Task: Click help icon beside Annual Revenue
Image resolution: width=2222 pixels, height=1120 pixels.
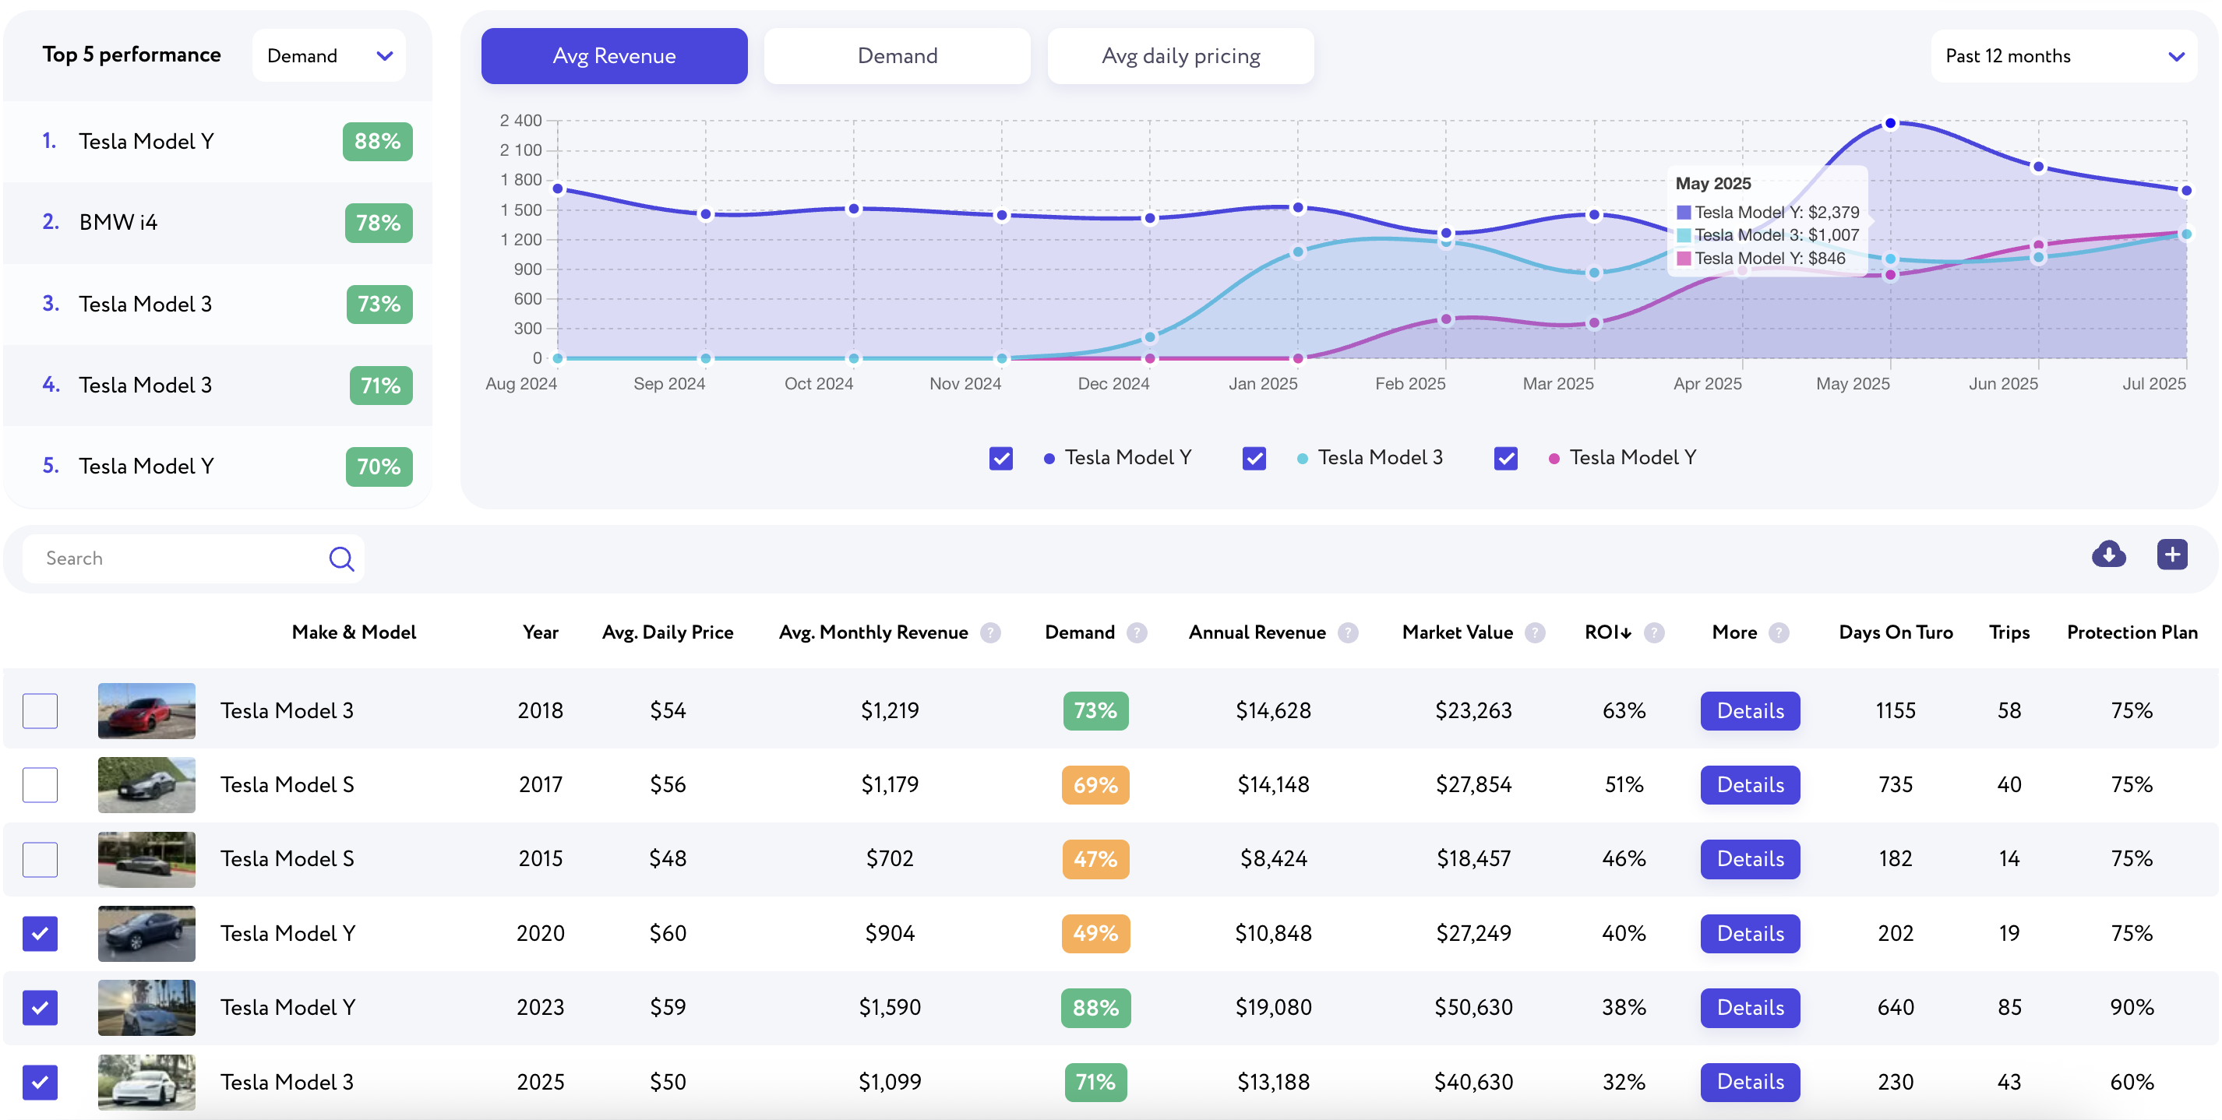Action: click(x=1348, y=633)
